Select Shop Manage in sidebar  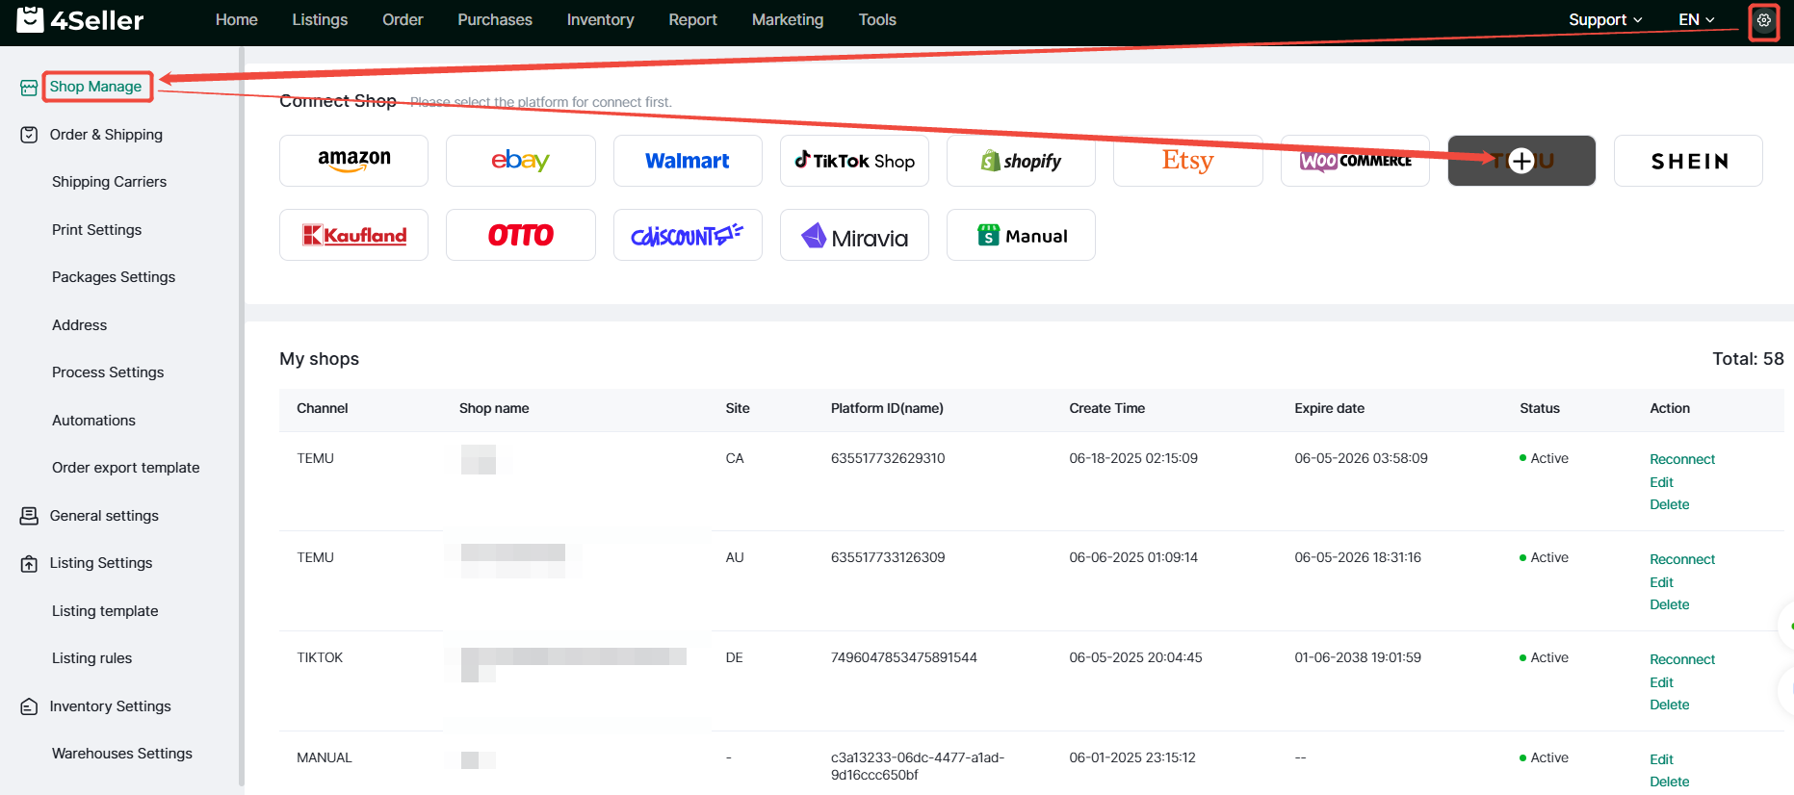click(95, 87)
